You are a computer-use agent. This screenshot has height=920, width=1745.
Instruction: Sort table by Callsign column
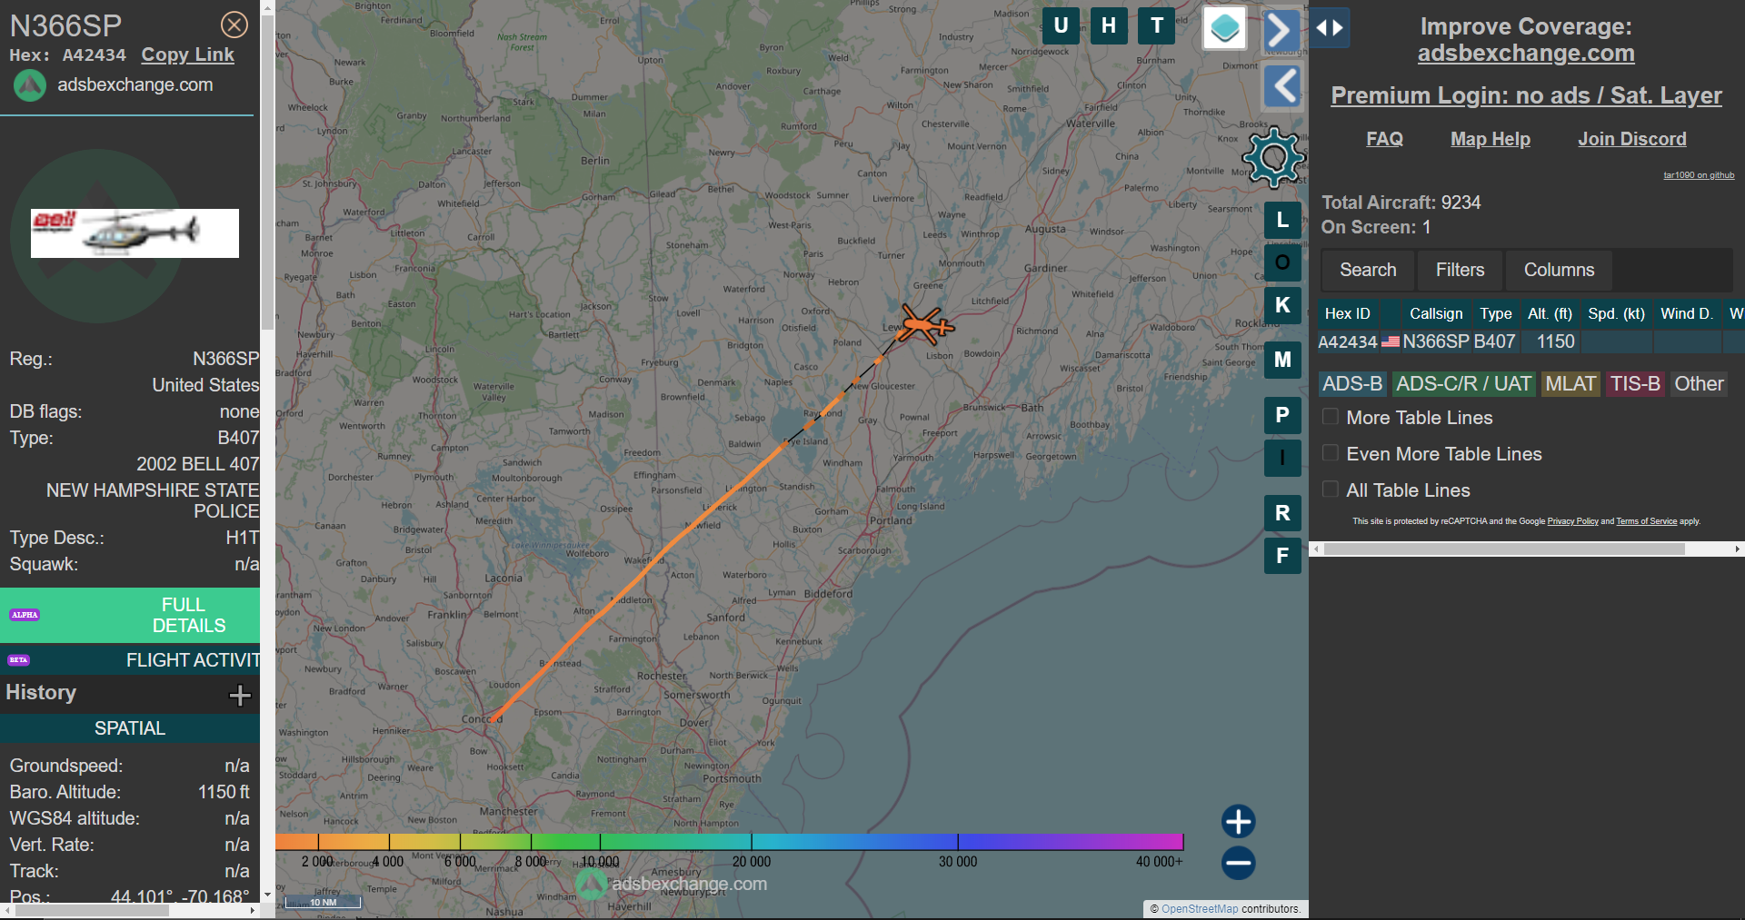1436,313
